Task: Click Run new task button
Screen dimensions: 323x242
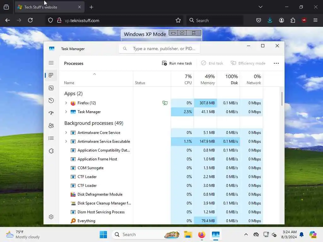Action: [x=177, y=63]
